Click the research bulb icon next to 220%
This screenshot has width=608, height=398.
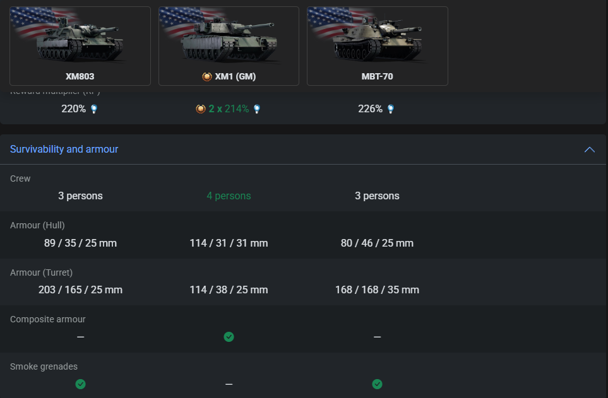tap(94, 109)
